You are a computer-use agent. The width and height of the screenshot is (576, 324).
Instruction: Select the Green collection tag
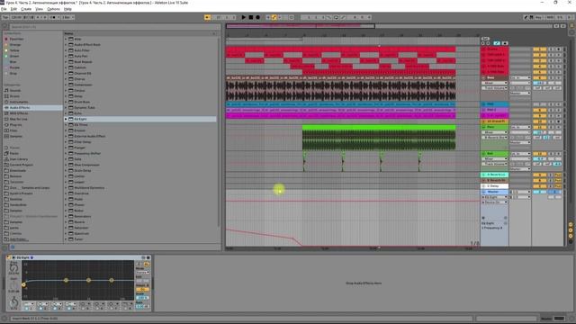click(14, 56)
